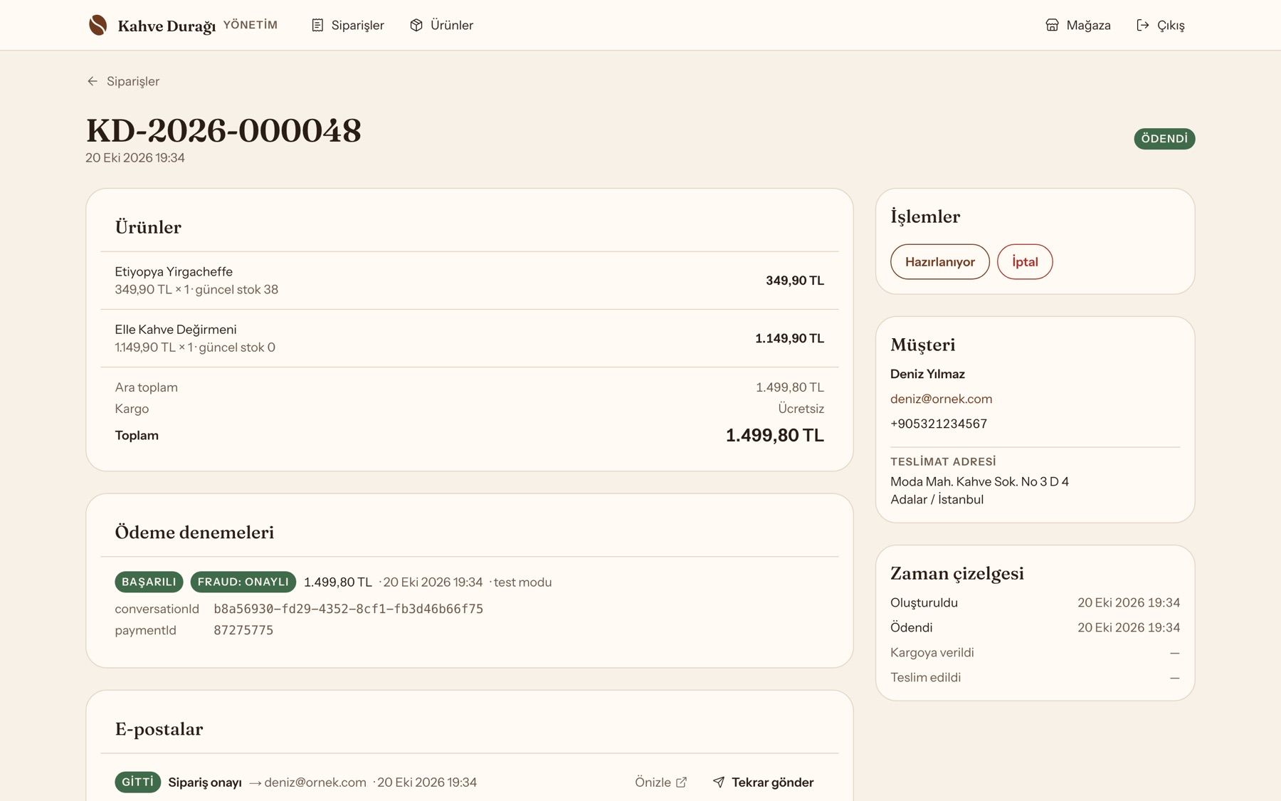Click the Çıkış logout icon
Image resolution: width=1281 pixels, height=801 pixels.
pos(1143,25)
